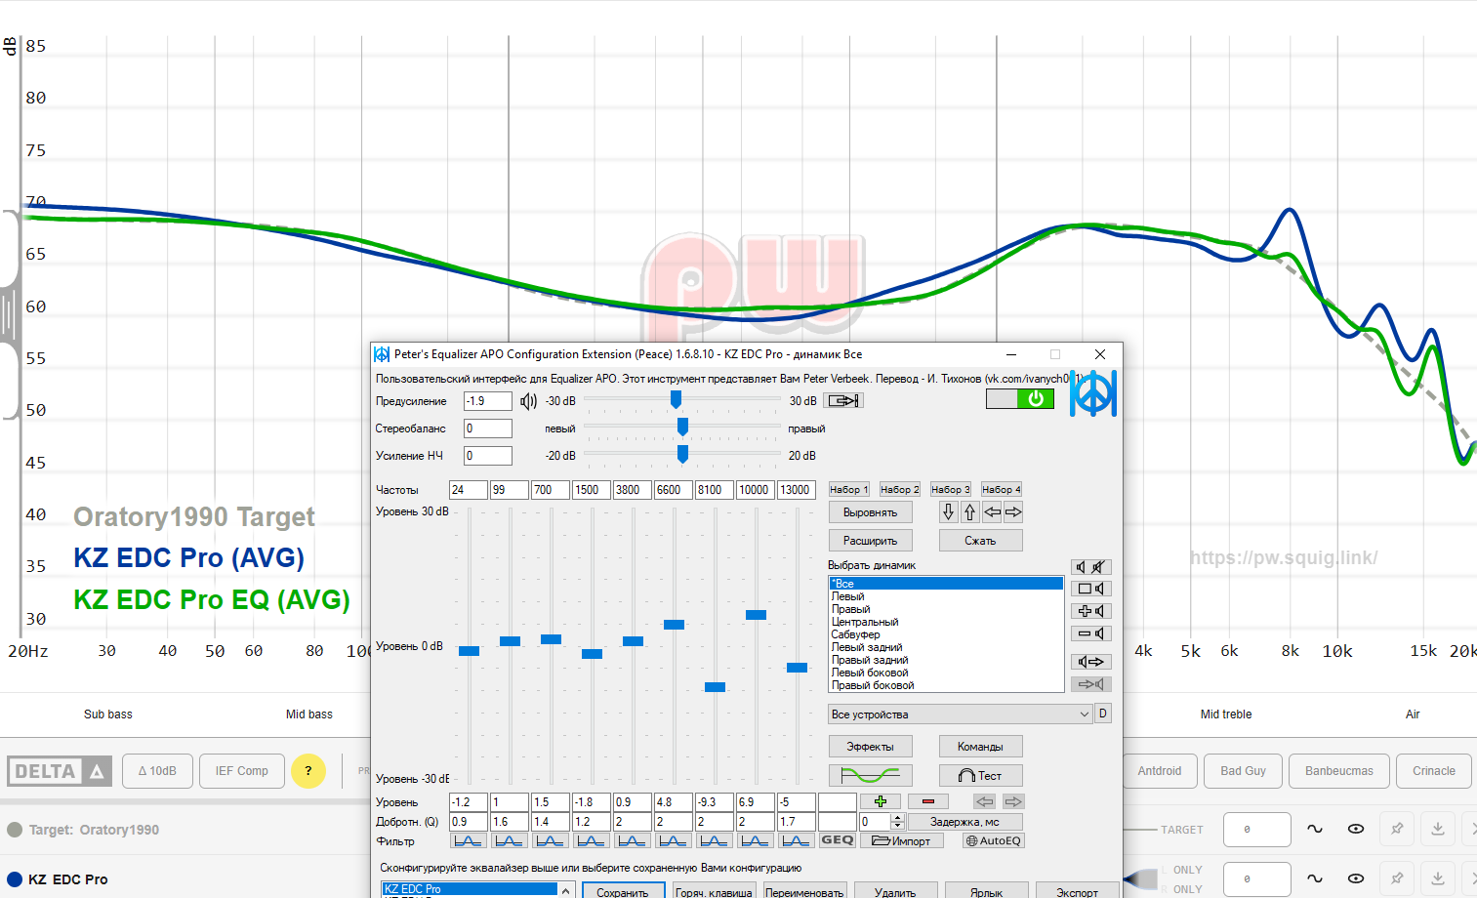Shift EQ bands up with the up arrow
The image size is (1477, 898).
[x=969, y=511]
